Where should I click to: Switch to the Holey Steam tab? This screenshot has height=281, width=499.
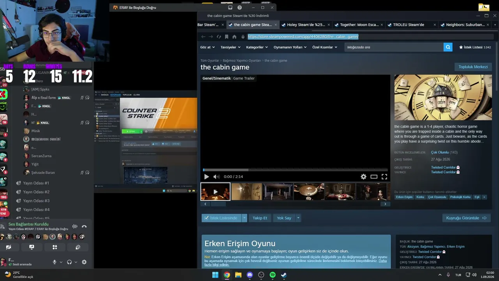click(x=306, y=25)
